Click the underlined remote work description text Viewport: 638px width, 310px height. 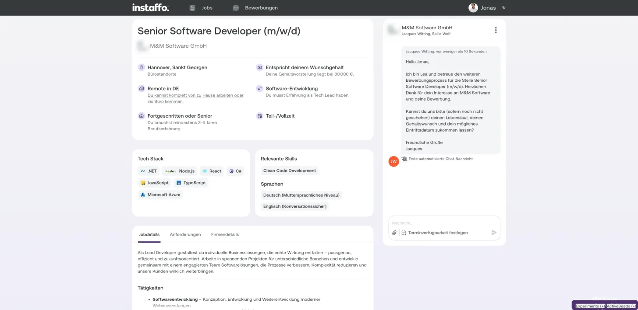[x=195, y=98]
